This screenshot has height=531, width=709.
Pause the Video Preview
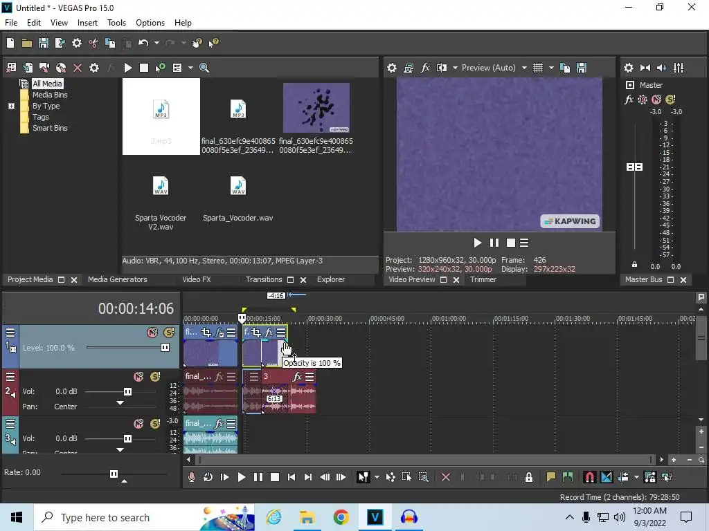tap(494, 243)
